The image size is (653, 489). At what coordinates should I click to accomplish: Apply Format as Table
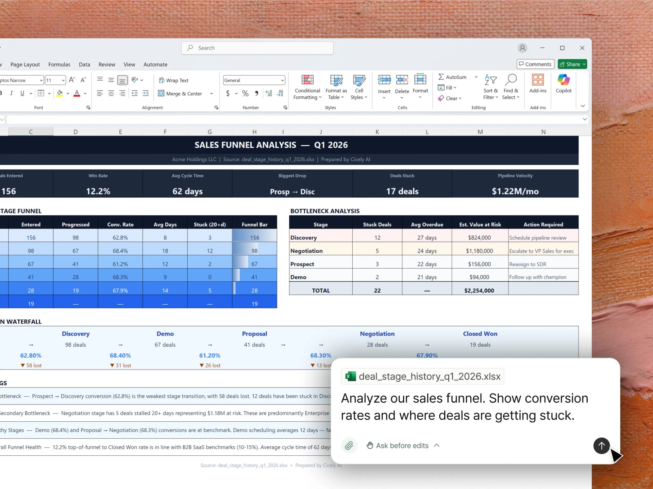(336, 87)
